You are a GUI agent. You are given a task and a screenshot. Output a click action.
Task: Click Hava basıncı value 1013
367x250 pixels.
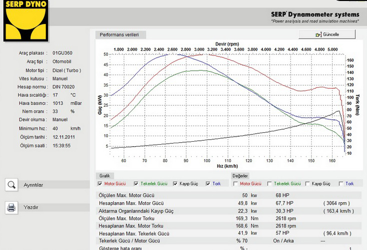point(58,103)
